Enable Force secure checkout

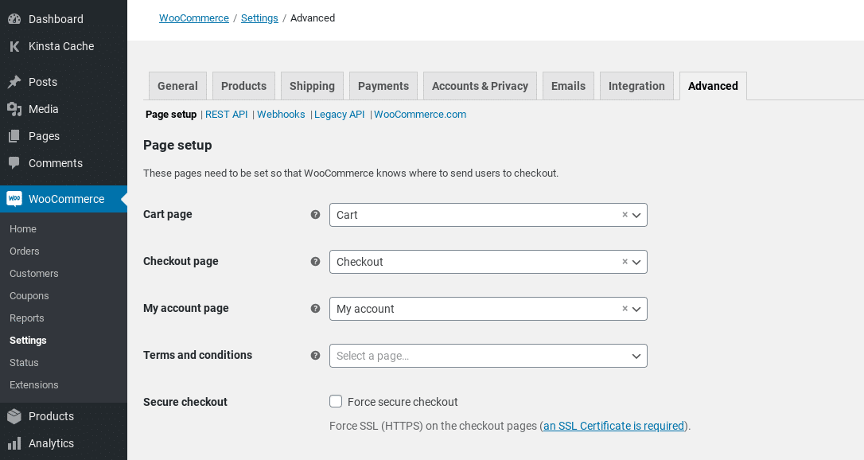pos(336,401)
